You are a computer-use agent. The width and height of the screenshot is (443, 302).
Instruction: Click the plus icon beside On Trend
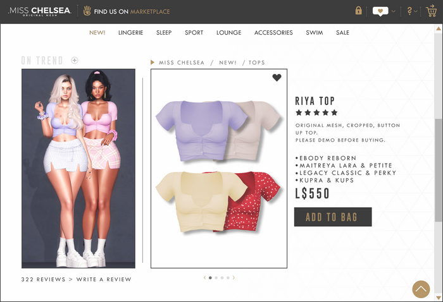point(74,61)
